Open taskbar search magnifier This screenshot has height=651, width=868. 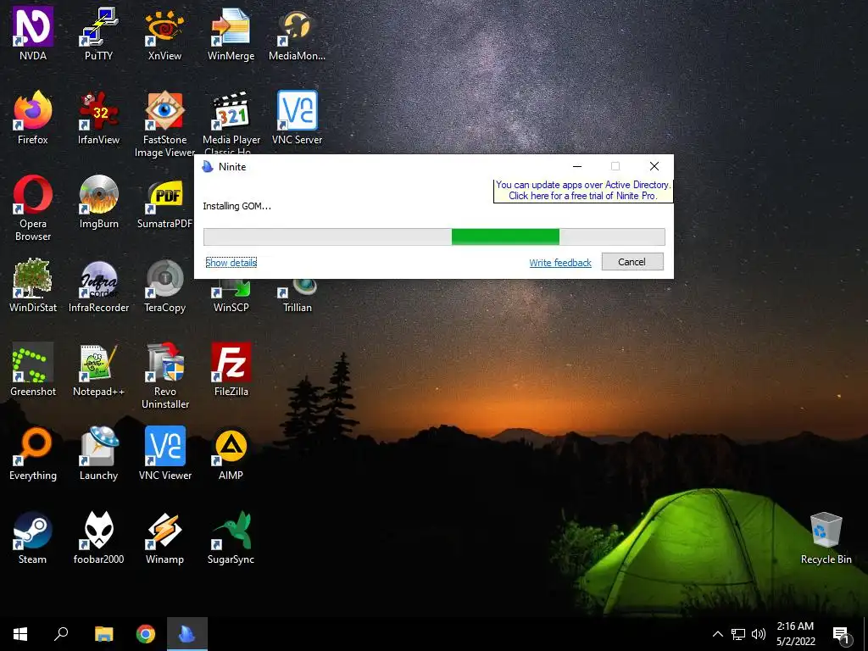point(61,634)
